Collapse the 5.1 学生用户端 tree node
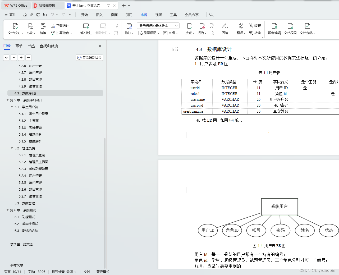The image size is (339, 275). pos(12,107)
